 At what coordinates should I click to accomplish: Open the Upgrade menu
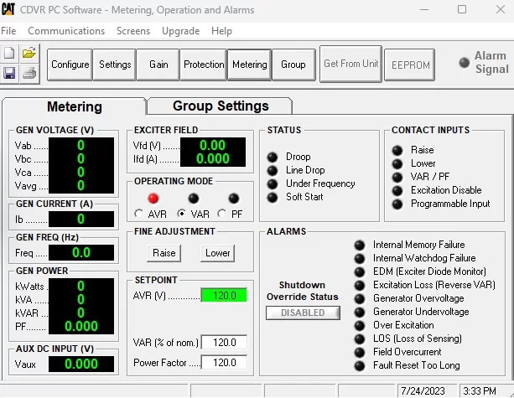[x=180, y=31]
